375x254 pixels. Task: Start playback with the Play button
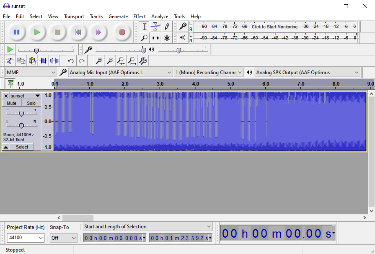[37, 32]
